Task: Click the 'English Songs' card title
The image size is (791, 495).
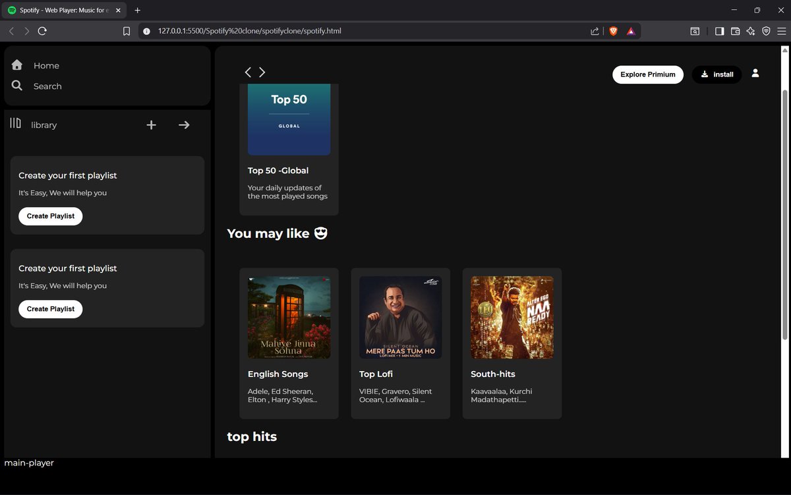Action: click(x=278, y=374)
